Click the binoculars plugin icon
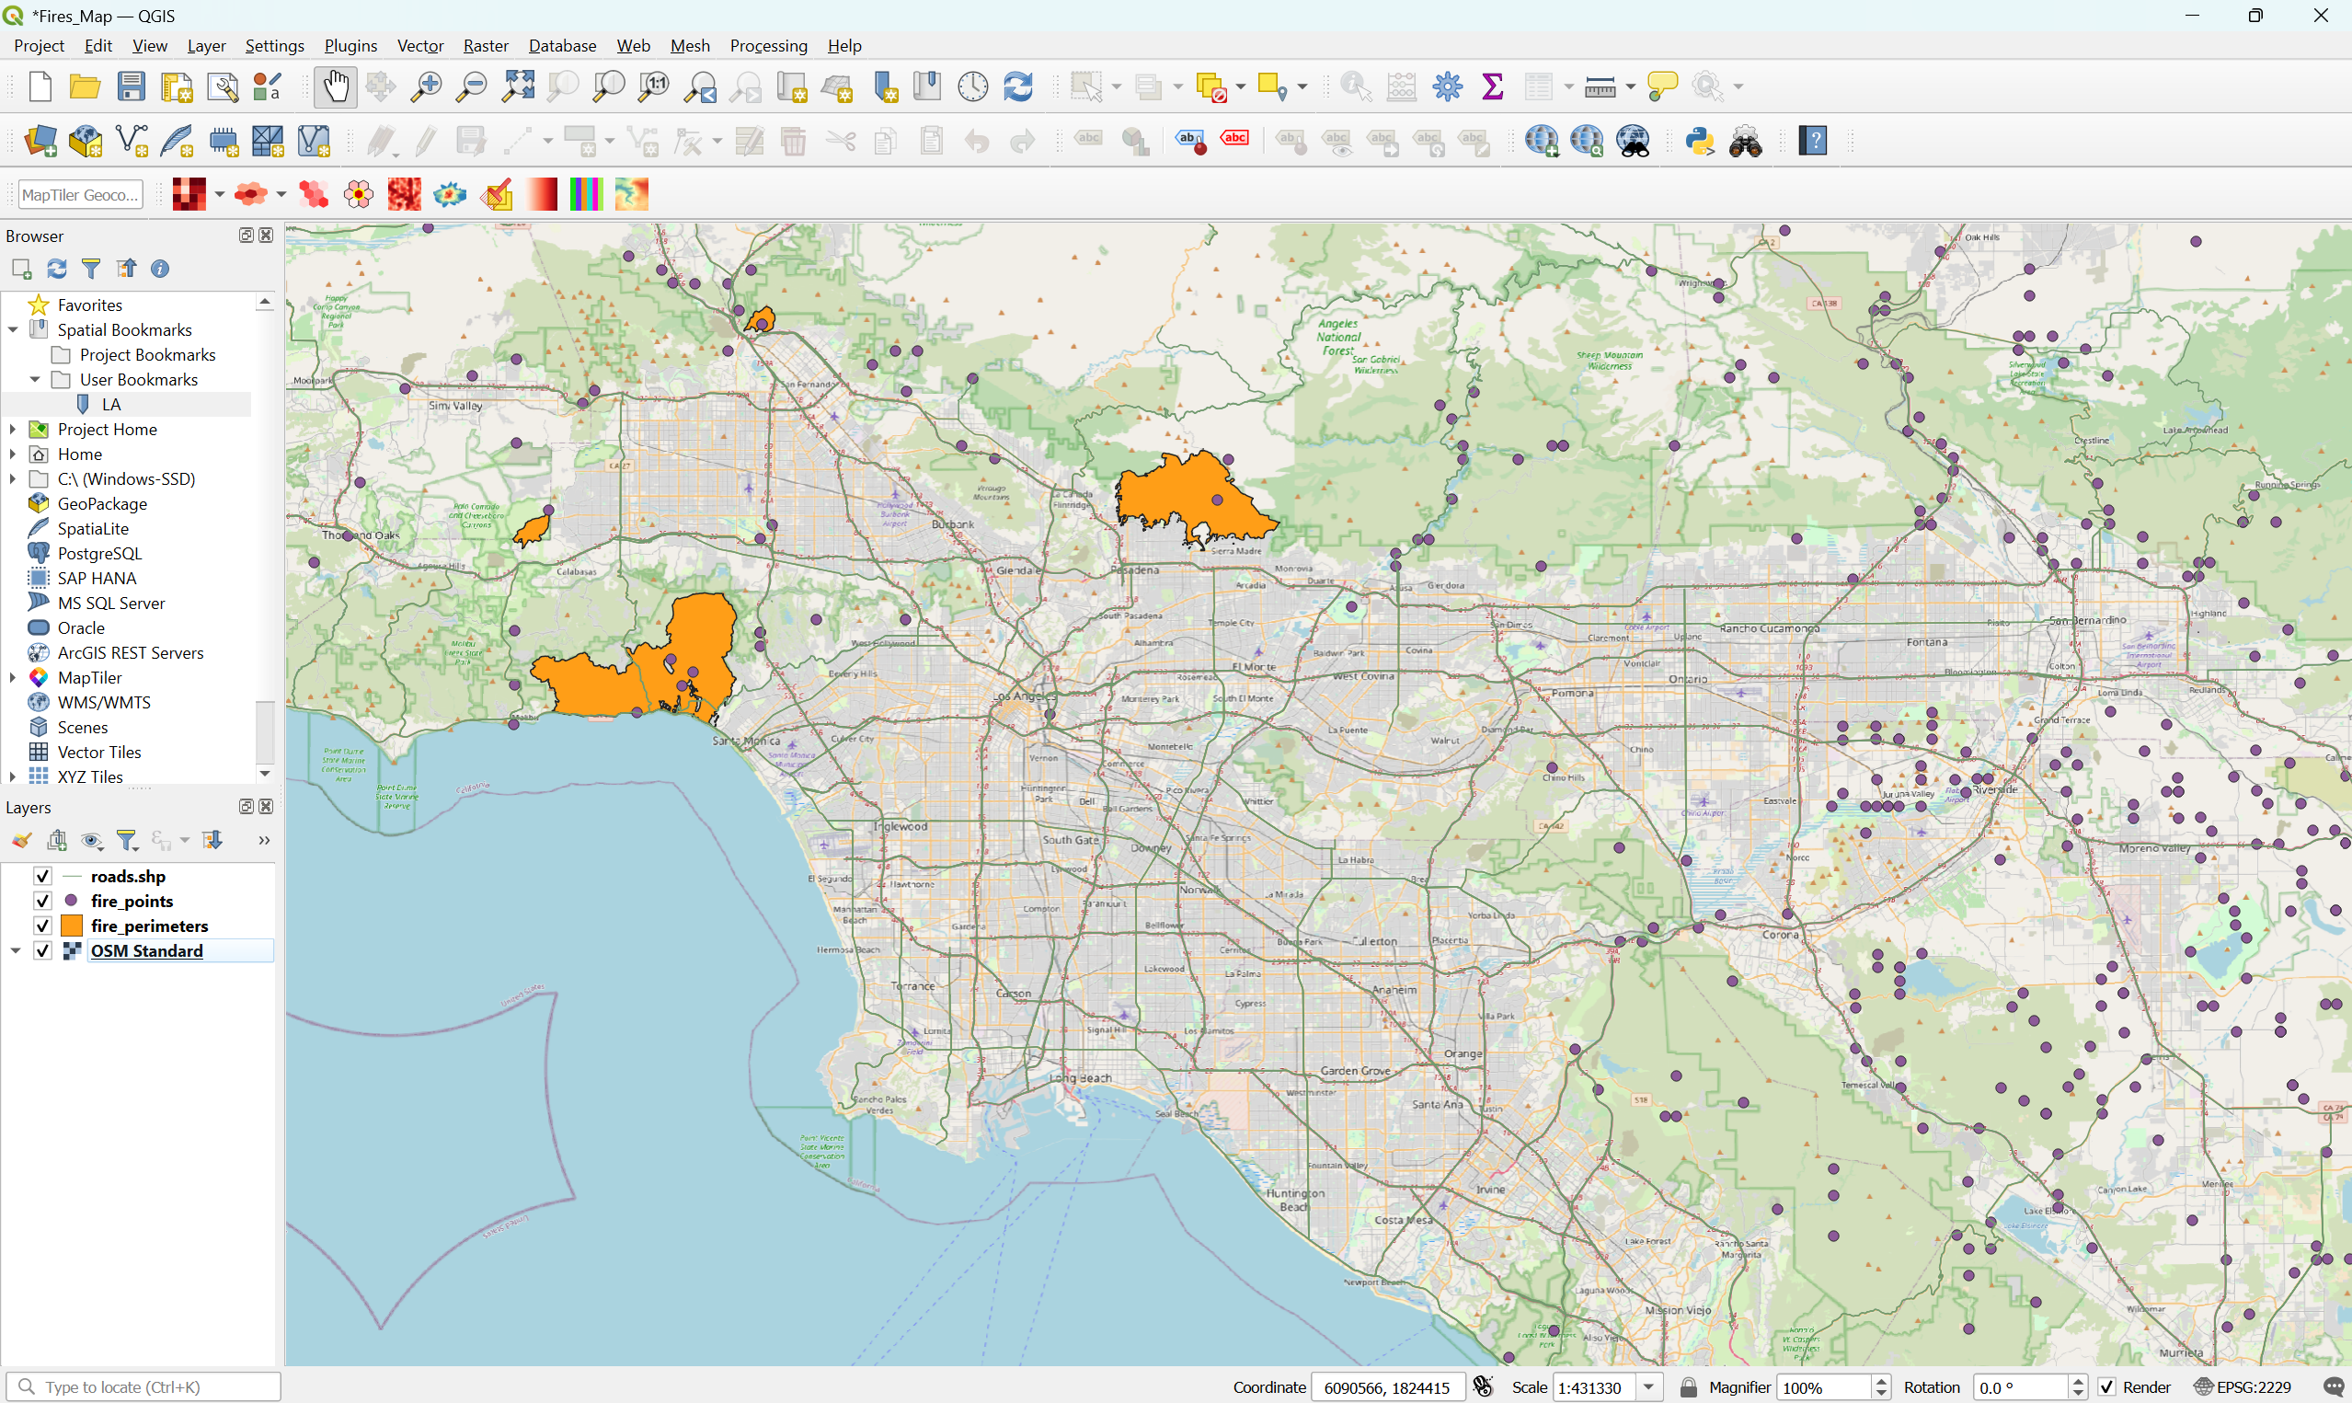 point(1745,142)
